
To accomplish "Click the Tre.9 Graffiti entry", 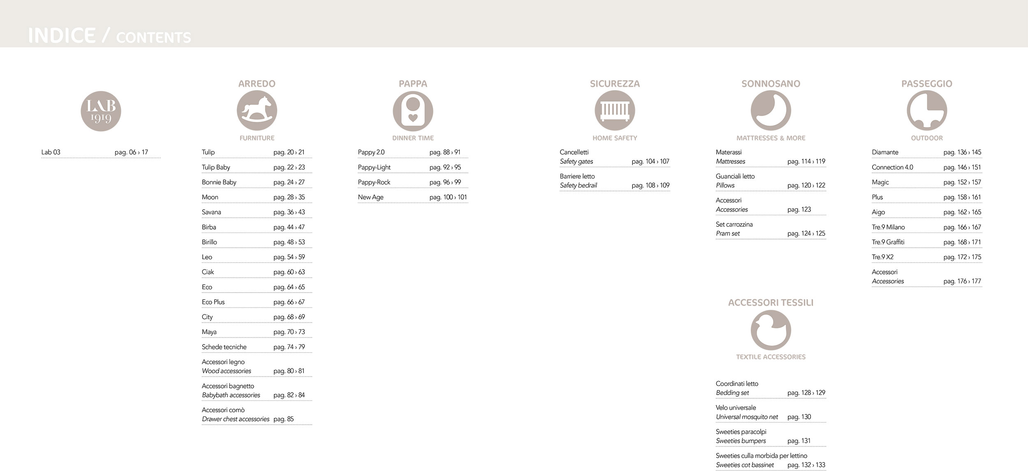I will pos(927,242).
